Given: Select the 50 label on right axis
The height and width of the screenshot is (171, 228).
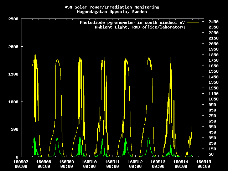Looking at the screenshot, I should click(211, 154).
